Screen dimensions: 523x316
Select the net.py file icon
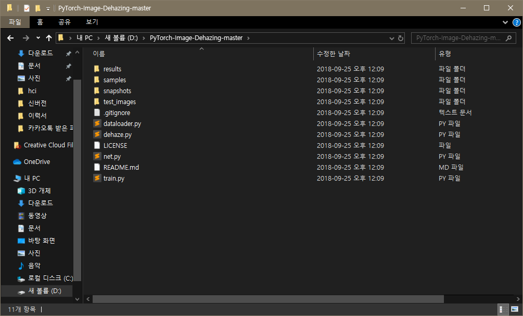point(97,156)
